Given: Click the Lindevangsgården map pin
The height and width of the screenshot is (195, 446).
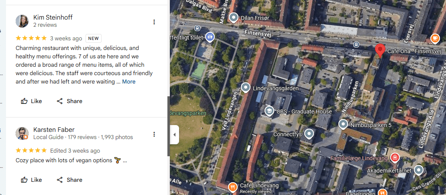Looking at the screenshot, I should click(246, 87).
